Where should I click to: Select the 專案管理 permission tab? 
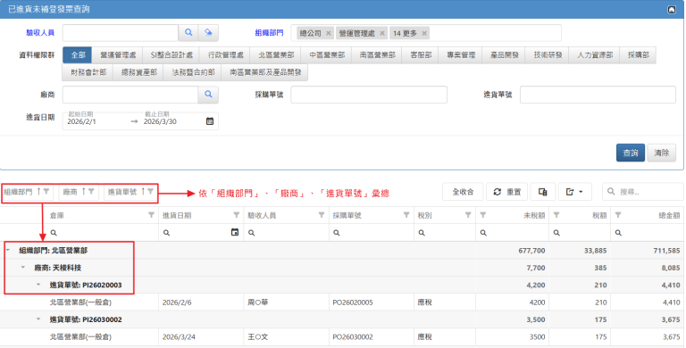point(461,55)
